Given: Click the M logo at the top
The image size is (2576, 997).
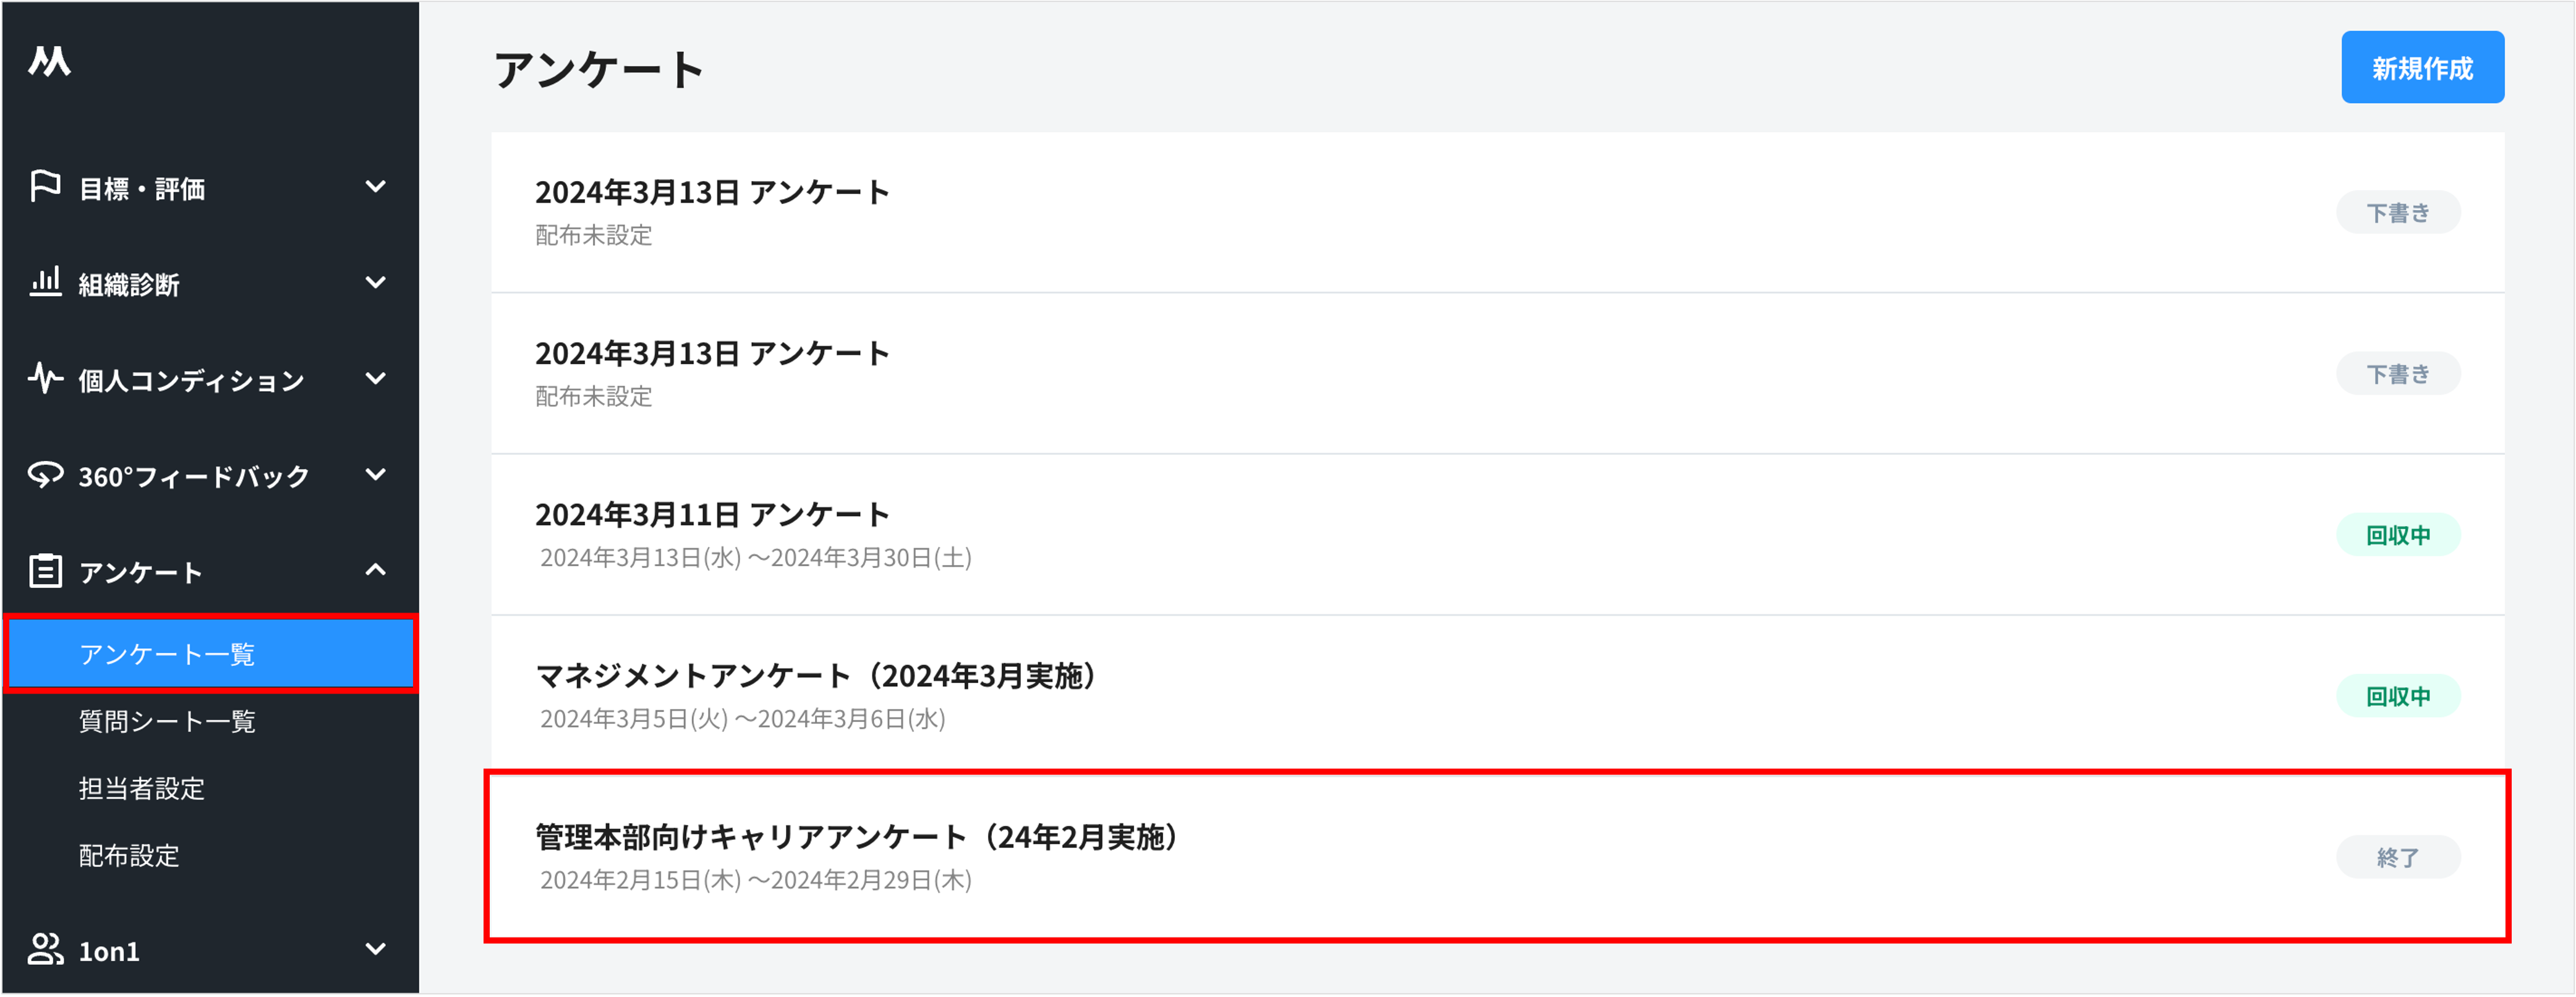Looking at the screenshot, I should [50, 62].
